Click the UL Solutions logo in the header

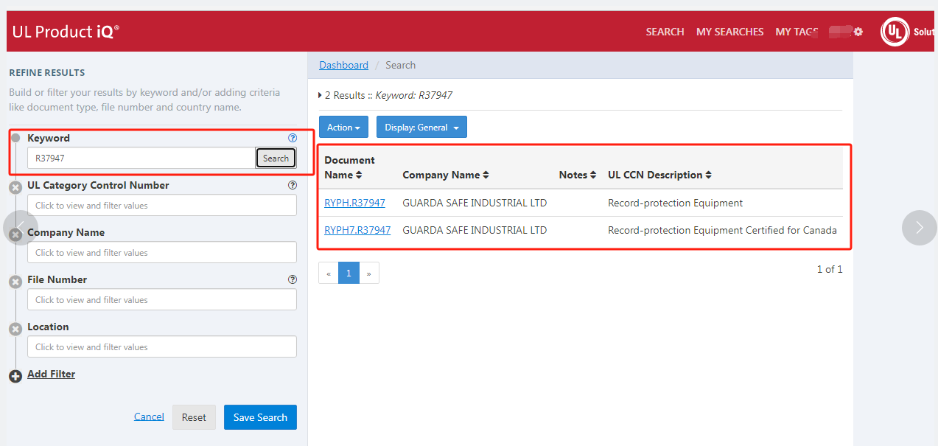[x=895, y=32]
